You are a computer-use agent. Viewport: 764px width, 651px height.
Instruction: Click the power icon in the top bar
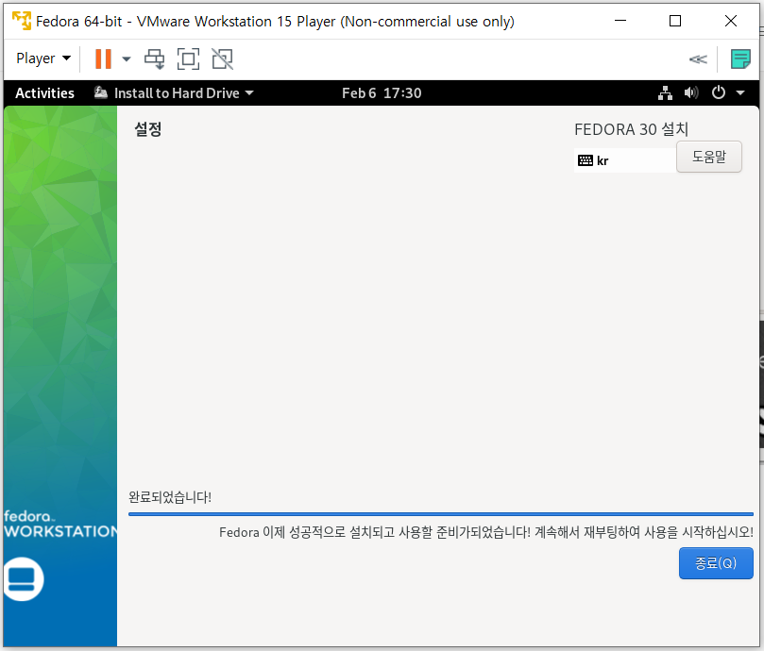pos(719,92)
